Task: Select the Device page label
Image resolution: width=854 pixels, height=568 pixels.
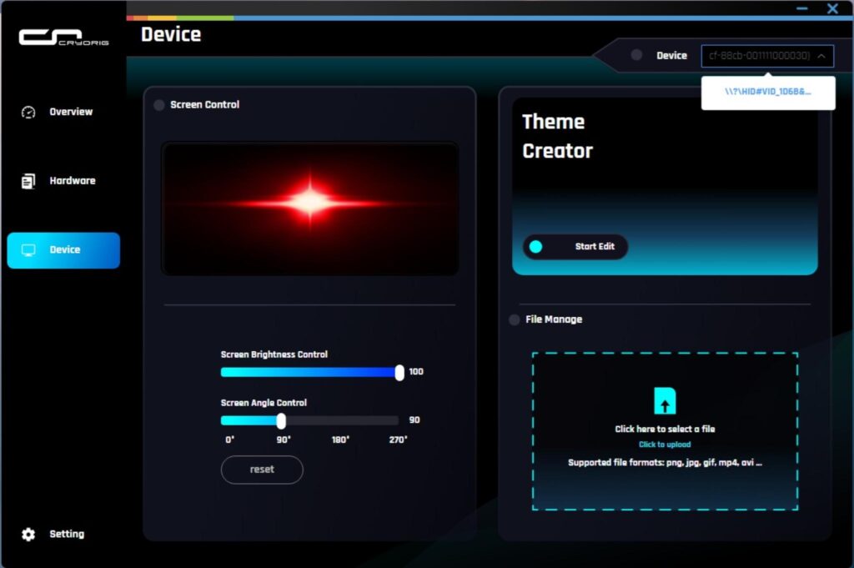Action: pyautogui.click(x=65, y=249)
